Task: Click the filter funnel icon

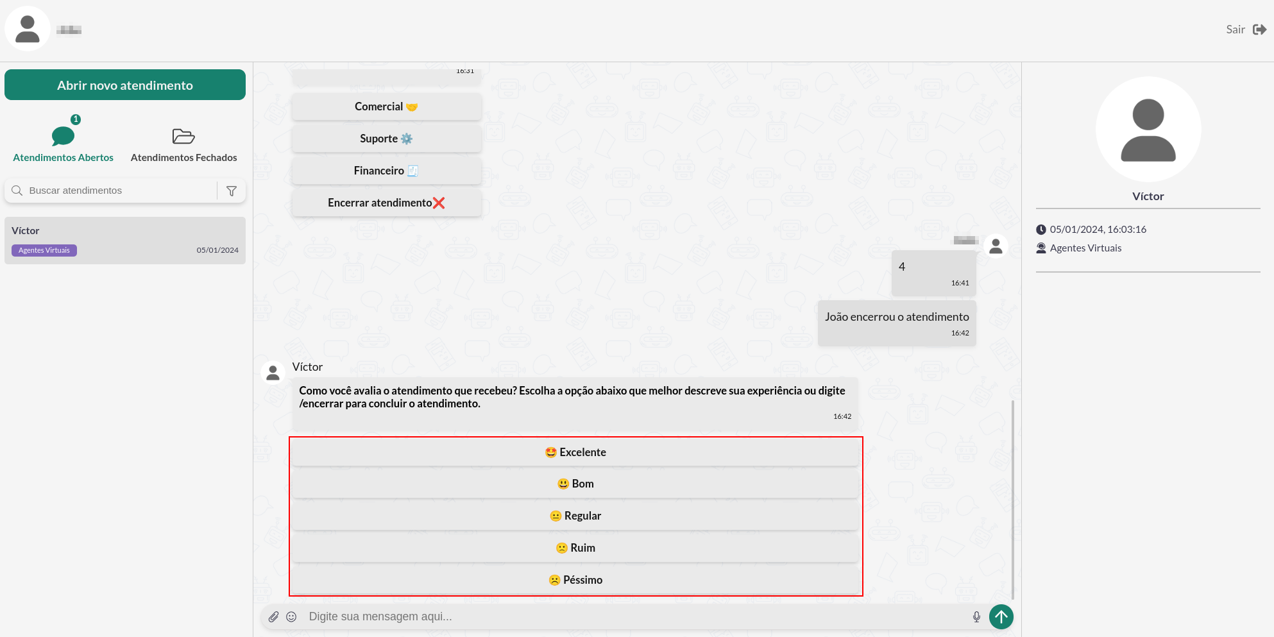Action: coord(232,191)
